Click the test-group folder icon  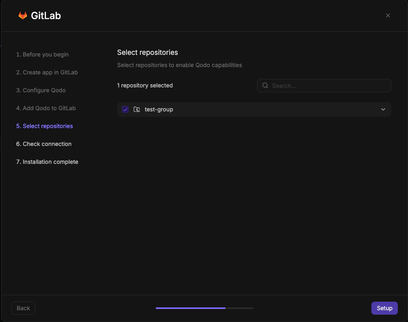137,109
